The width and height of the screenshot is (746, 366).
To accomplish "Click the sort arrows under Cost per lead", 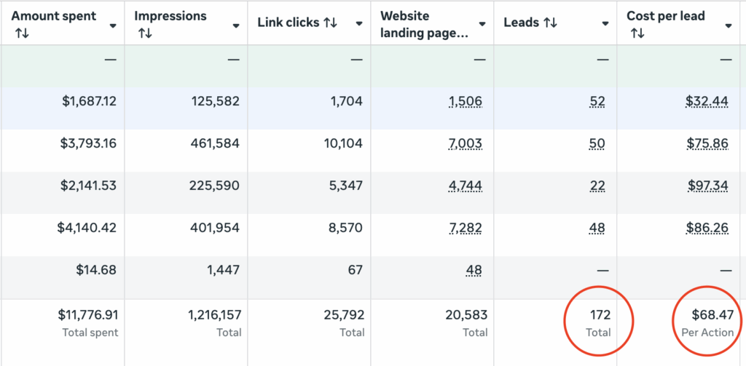I will (637, 33).
